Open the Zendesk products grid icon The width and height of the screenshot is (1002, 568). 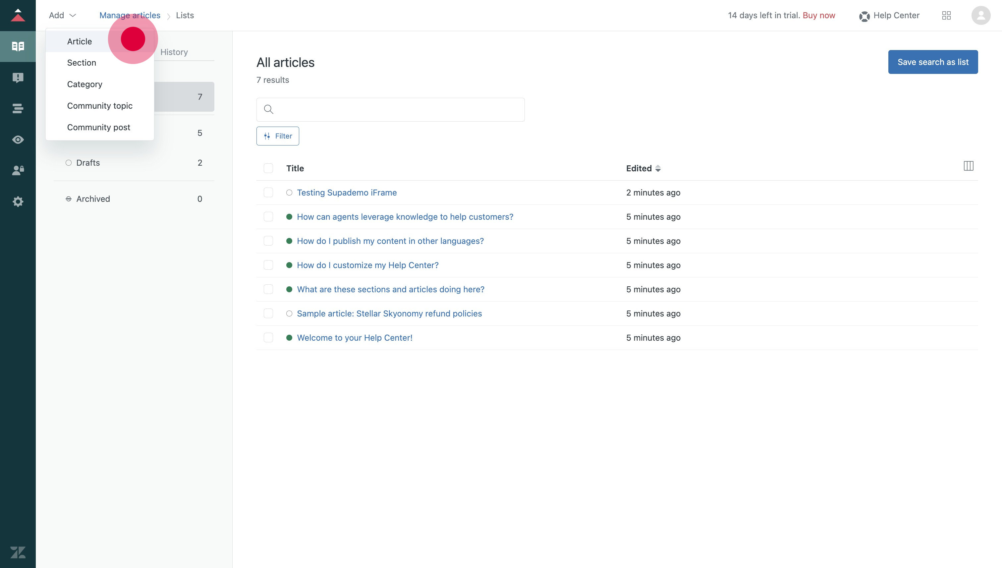[946, 16]
